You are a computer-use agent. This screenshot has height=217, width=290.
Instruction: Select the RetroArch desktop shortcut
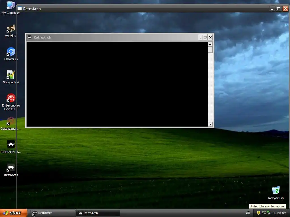pyautogui.click(x=11, y=170)
